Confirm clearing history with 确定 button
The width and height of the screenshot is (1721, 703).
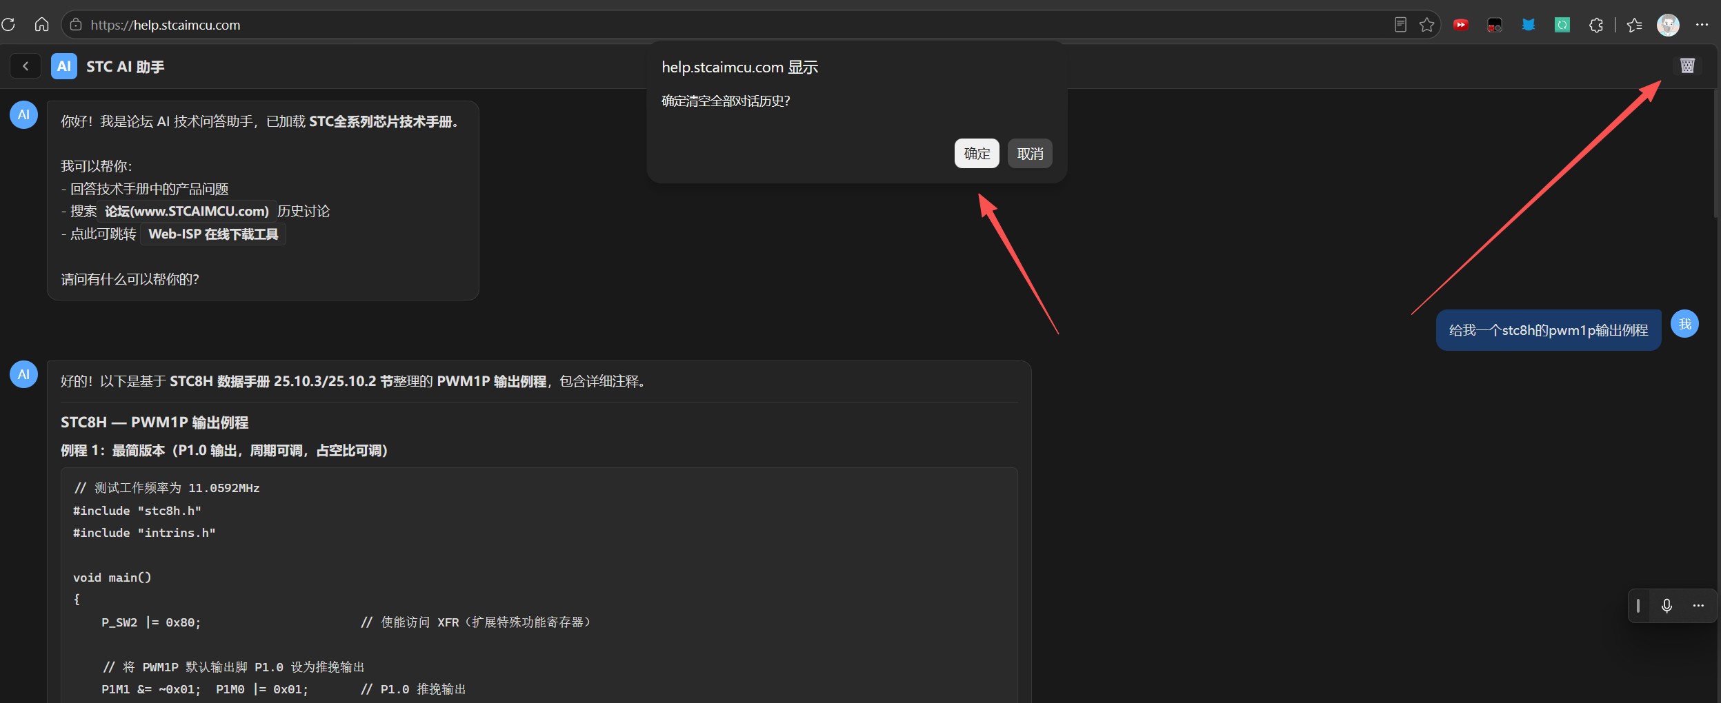(x=977, y=153)
